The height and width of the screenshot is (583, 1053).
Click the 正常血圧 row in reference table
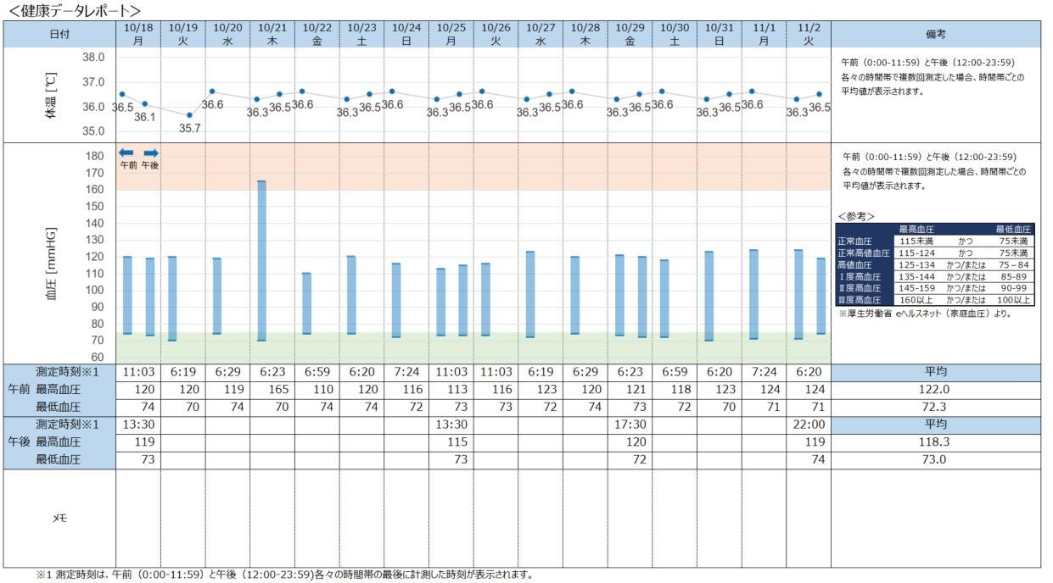point(935,242)
